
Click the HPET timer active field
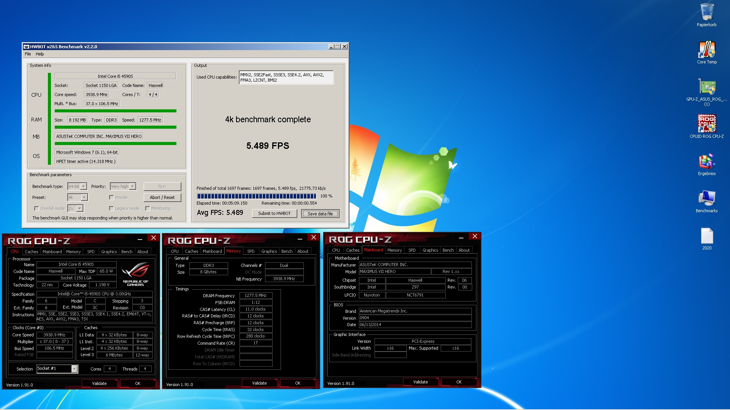pos(86,161)
